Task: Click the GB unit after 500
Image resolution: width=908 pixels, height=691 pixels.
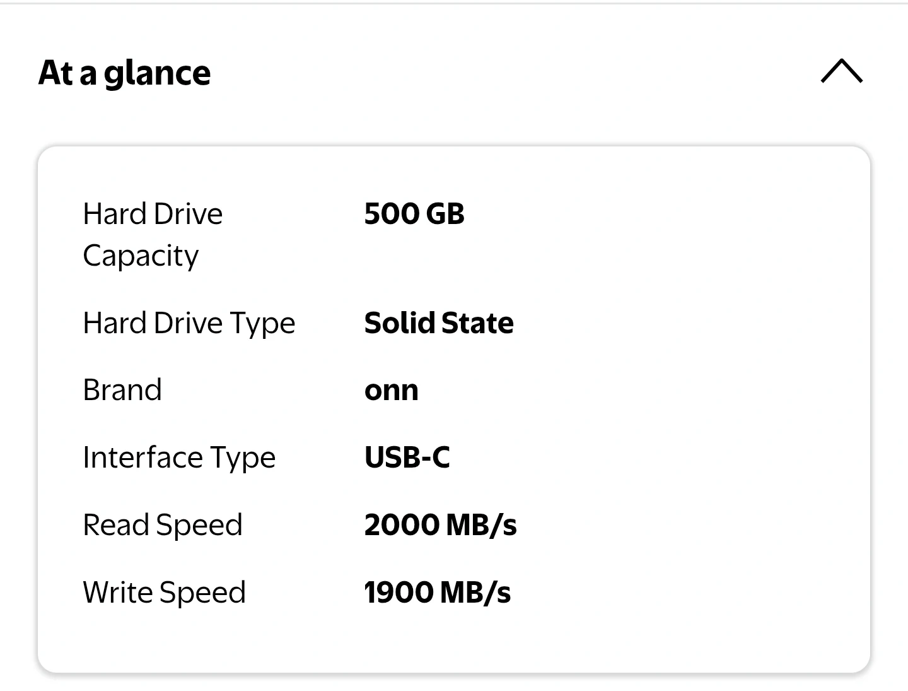Action: click(x=445, y=214)
